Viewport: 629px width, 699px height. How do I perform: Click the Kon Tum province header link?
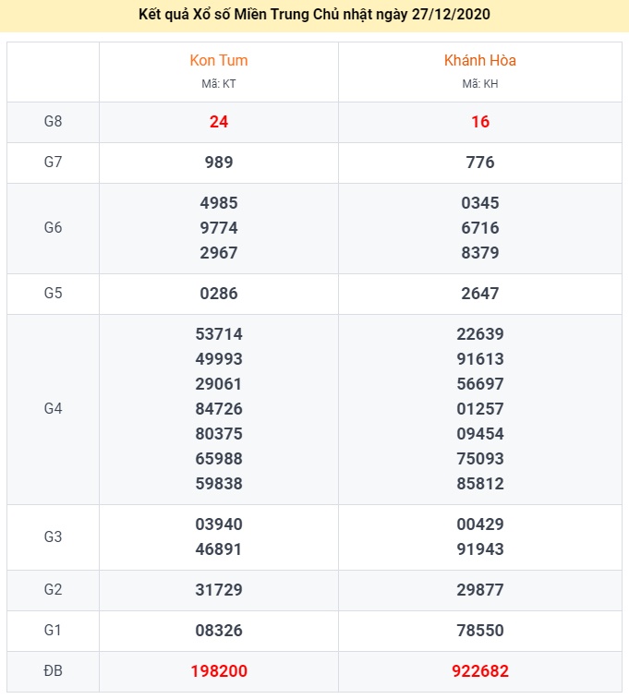[x=219, y=61]
